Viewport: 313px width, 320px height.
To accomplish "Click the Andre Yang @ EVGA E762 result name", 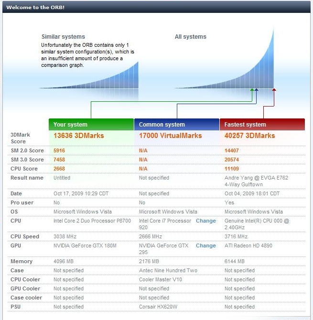I will (257, 181).
